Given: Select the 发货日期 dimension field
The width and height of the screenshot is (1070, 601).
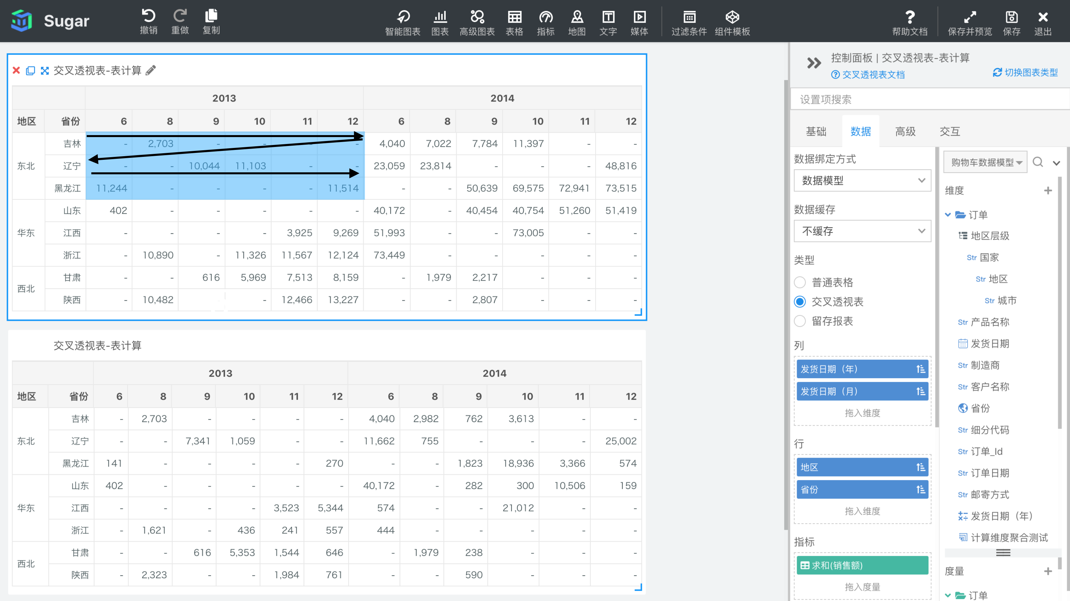Looking at the screenshot, I should coord(984,344).
